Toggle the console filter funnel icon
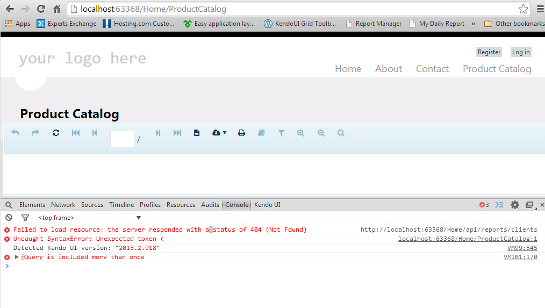Viewport: 545px width, 308px height. pyautogui.click(x=25, y=218)
